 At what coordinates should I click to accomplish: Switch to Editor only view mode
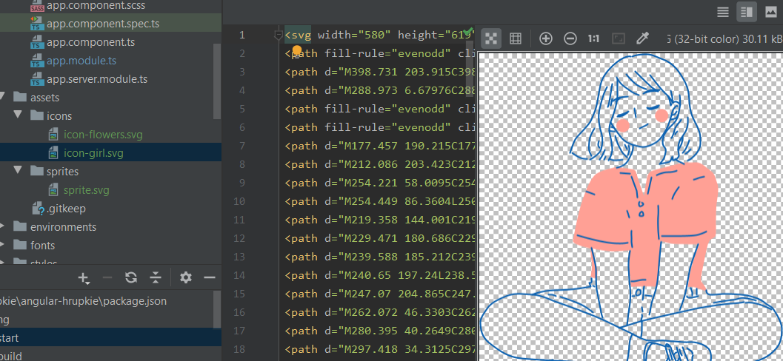(722, 13)
